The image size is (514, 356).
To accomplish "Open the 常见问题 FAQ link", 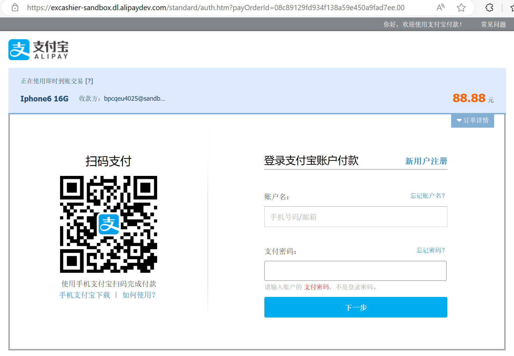I will point(493,24).
